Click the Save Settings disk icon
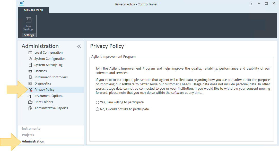The height and width of the screenshot is (151, 279). tap(29, 20)
